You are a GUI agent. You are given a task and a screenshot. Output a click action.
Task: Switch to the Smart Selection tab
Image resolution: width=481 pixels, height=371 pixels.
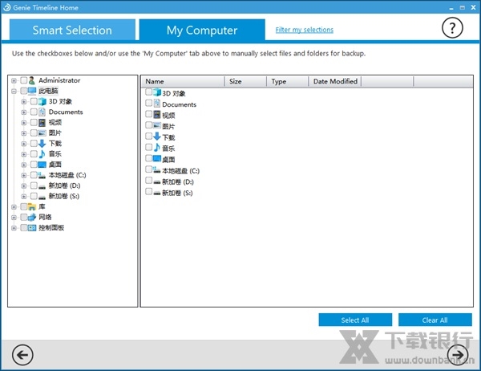tap(72, 31)
